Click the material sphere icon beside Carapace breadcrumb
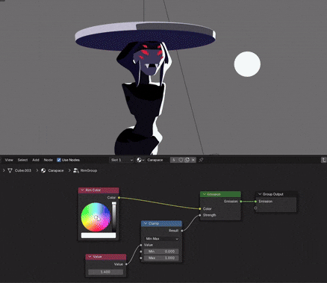The height and width of the screenshot is (283, 327). [43, 170]
